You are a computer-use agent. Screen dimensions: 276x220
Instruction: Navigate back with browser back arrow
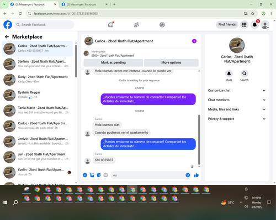click(5, 14)
